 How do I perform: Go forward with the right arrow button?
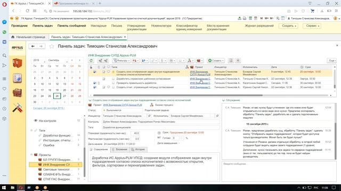(41, 46)
